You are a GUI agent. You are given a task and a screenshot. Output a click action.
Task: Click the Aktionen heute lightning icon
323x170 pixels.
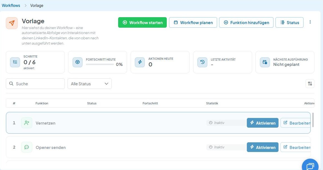coord(140,62)
